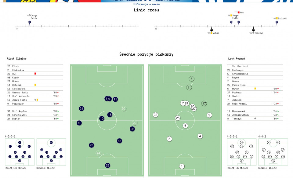Click Jorge Felix goal marker at minute 6
293x178 pixels.
(30, 23)
